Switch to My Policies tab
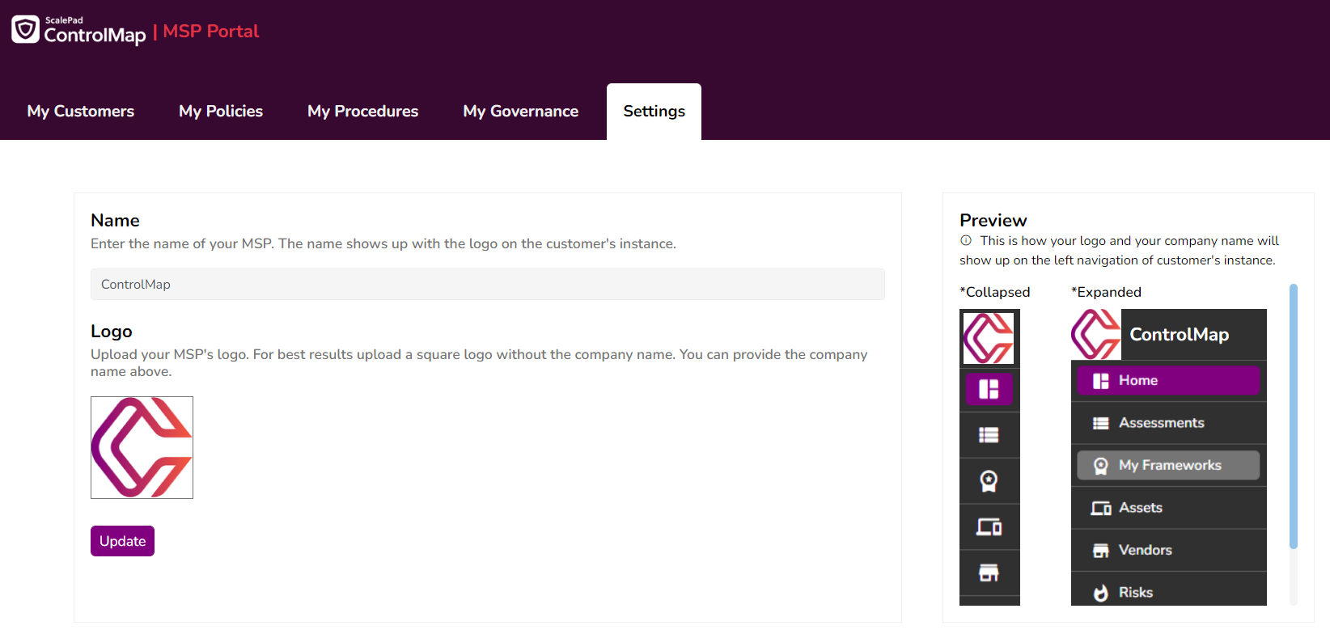This screenshot has width=1330, height=634. (x=221, y=112)
